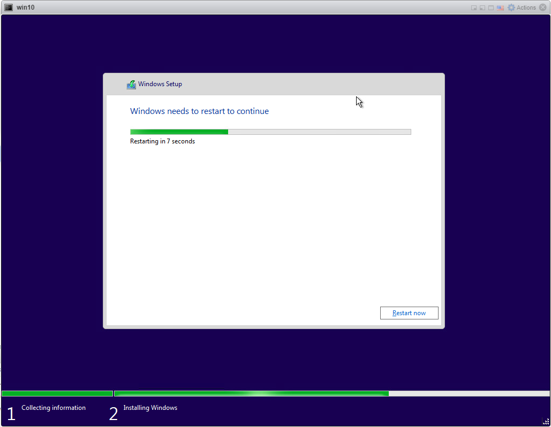Select the Collecting information step
The image size is (551, 427).
click(53, 407)
